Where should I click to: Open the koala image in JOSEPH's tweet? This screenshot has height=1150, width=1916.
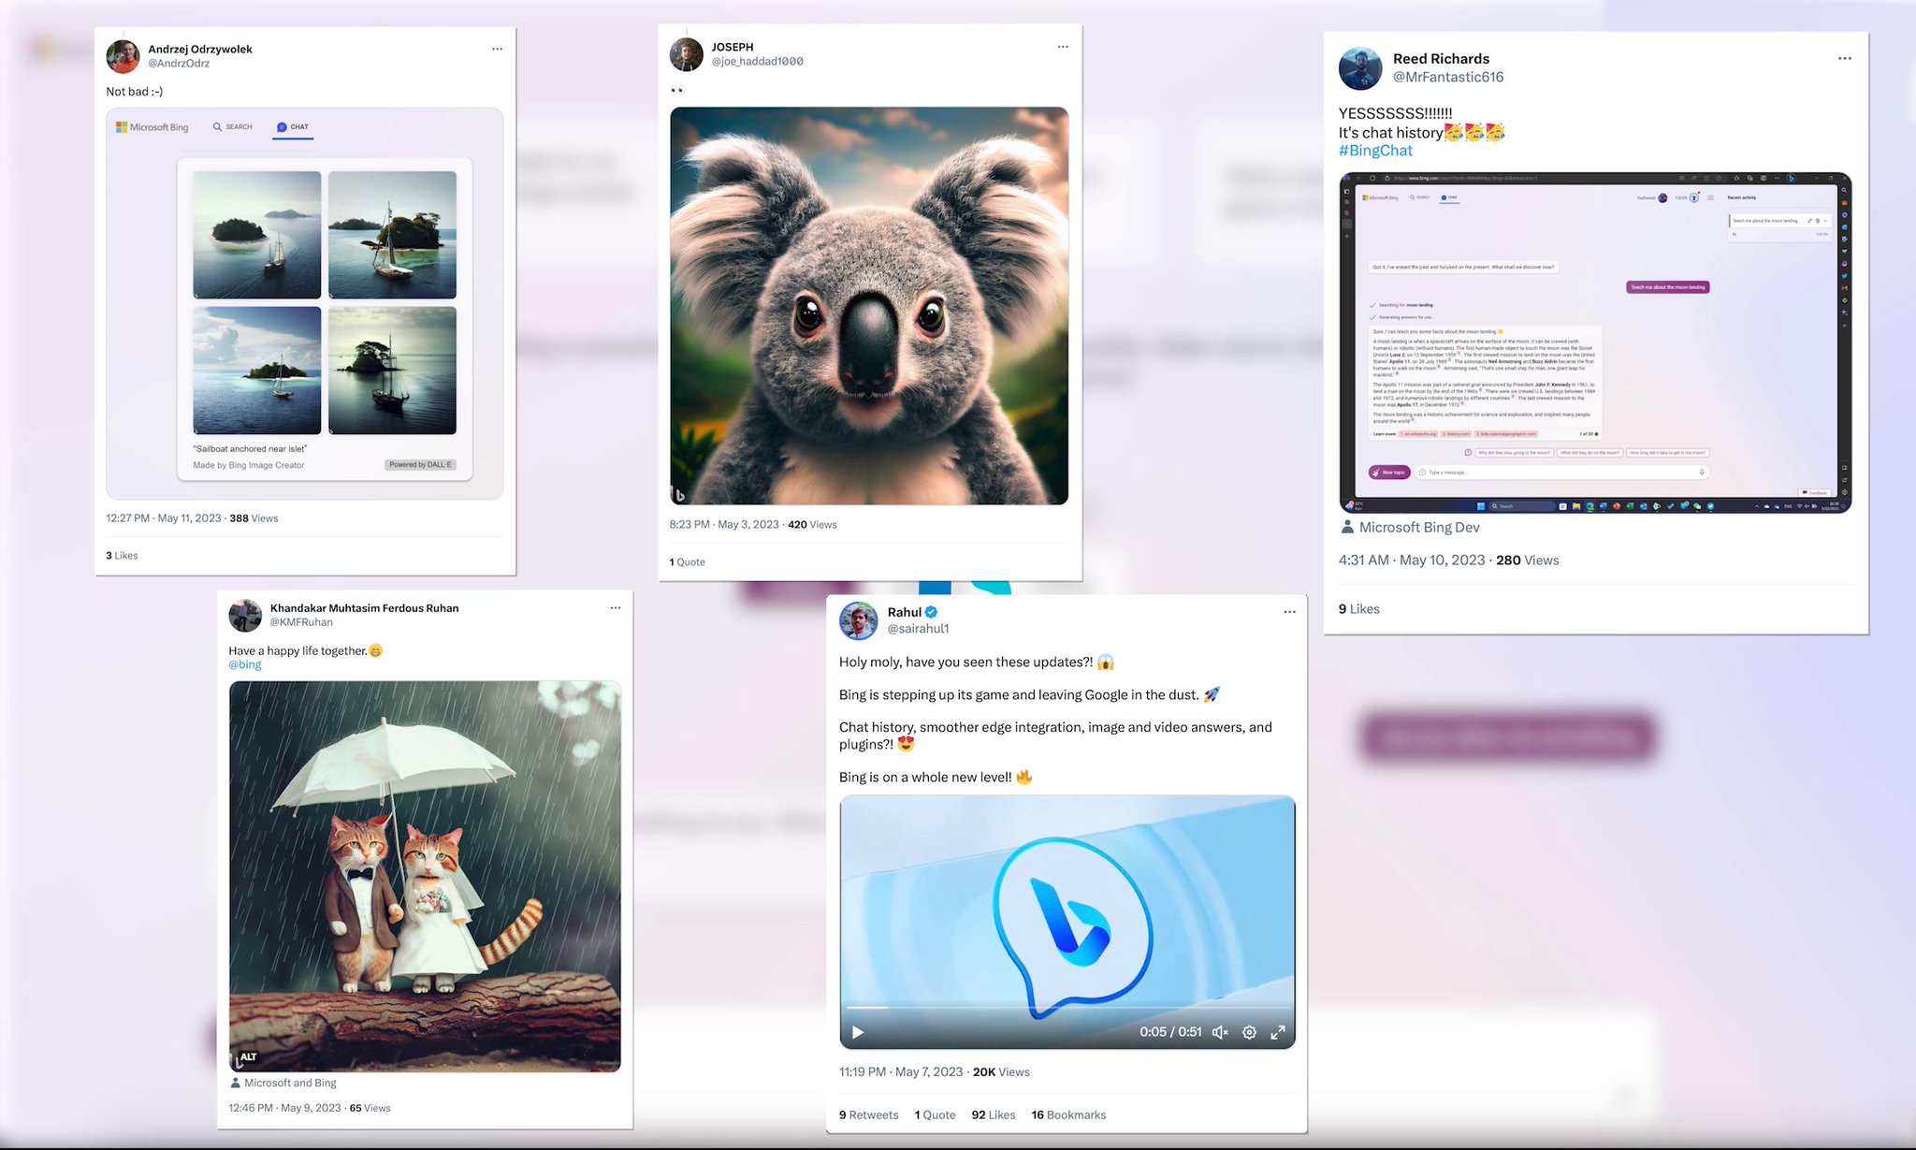click(x=869, y=306)
